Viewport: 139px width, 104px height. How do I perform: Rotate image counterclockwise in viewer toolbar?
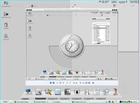[x=77, y=83]
